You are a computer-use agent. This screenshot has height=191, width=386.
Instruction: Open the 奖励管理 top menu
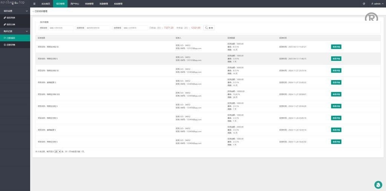coord(104,4)
